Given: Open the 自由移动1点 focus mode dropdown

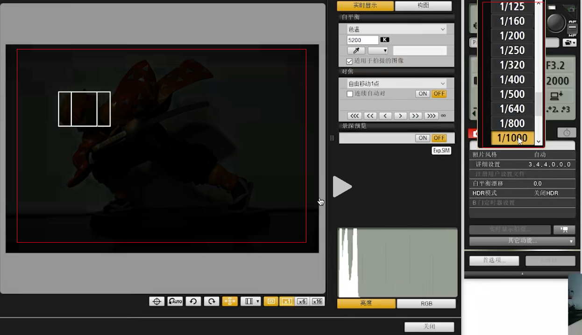Looking at the screenshot, I should tap(397, 84).
